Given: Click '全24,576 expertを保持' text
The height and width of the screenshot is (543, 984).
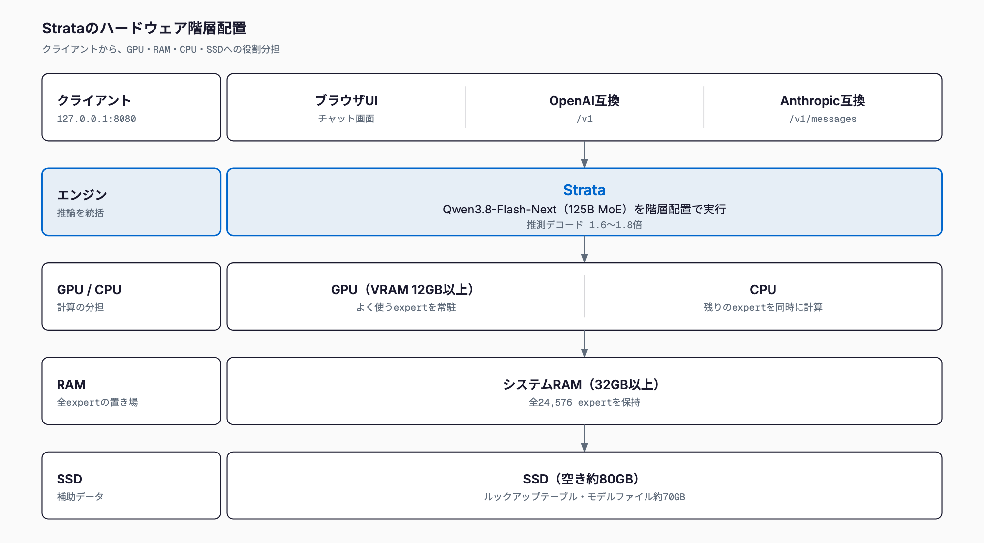Looking at the screenshot, I should [x=584, y=402].
